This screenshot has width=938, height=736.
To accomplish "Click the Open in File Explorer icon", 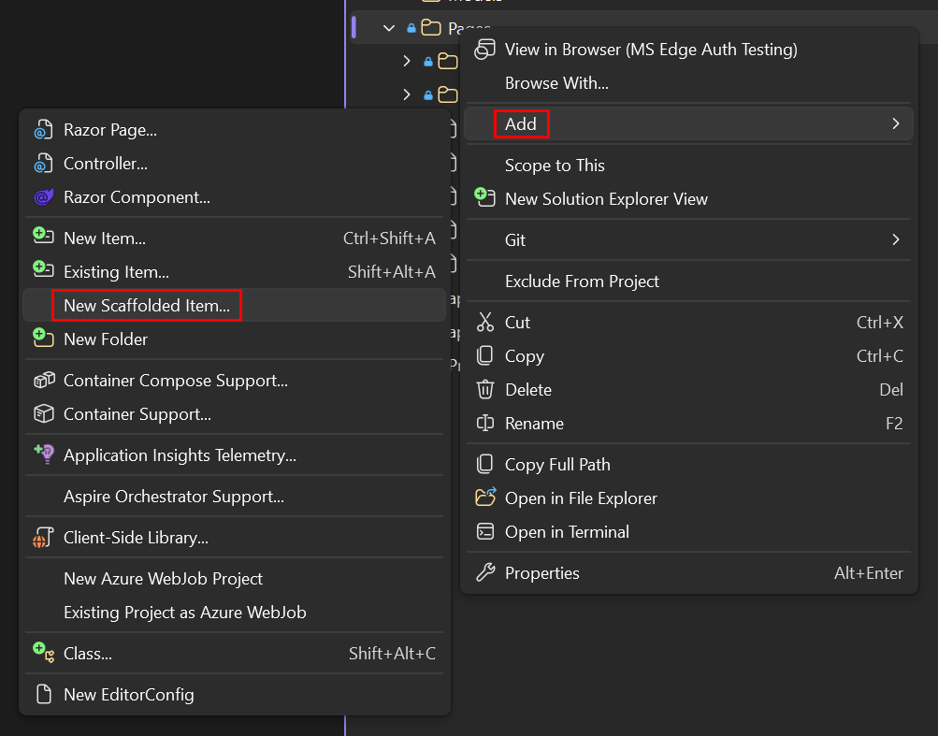I will click(485, 497).
